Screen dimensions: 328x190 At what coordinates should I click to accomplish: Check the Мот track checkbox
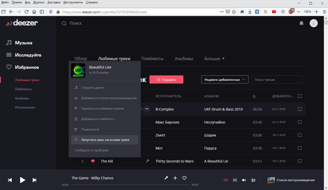click(300, 148)
